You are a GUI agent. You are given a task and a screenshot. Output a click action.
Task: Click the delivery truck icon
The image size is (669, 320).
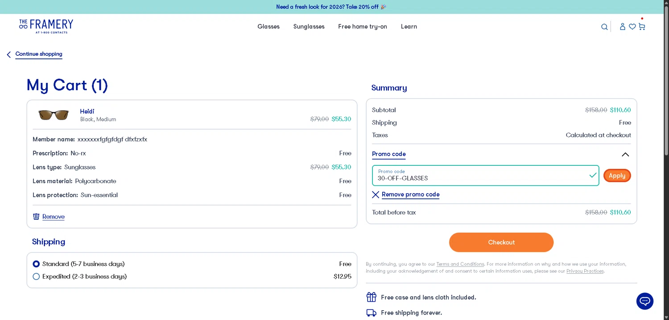pos(371,313)
